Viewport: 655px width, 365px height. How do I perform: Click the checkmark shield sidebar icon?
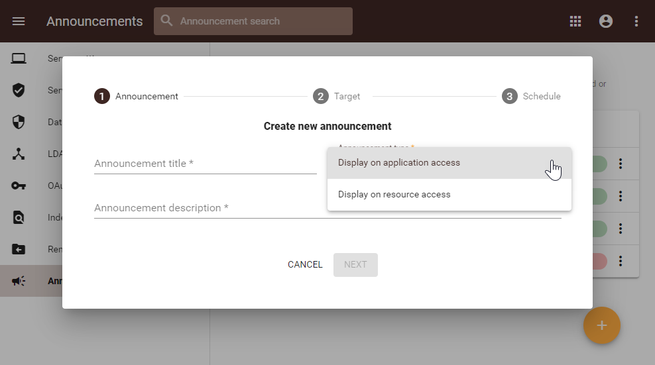click(x=19, y=90)
